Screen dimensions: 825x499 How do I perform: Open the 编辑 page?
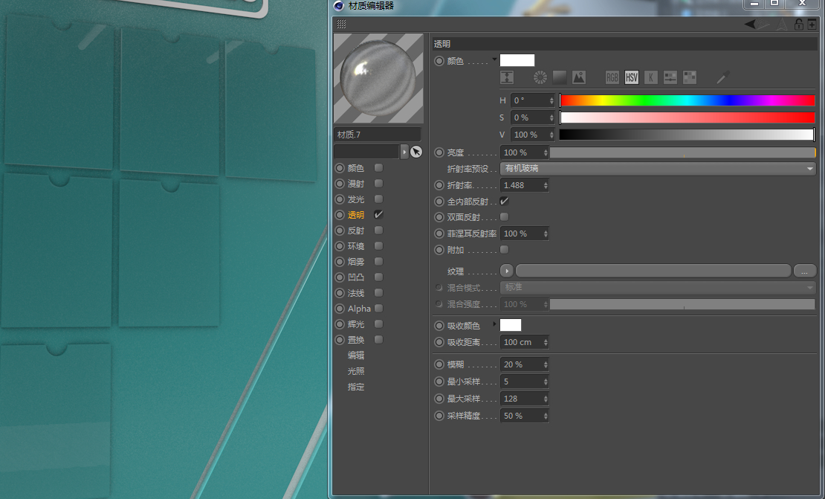(356, 355)
